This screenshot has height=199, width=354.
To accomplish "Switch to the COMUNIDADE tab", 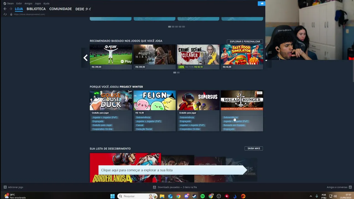I will pos(60,9).
